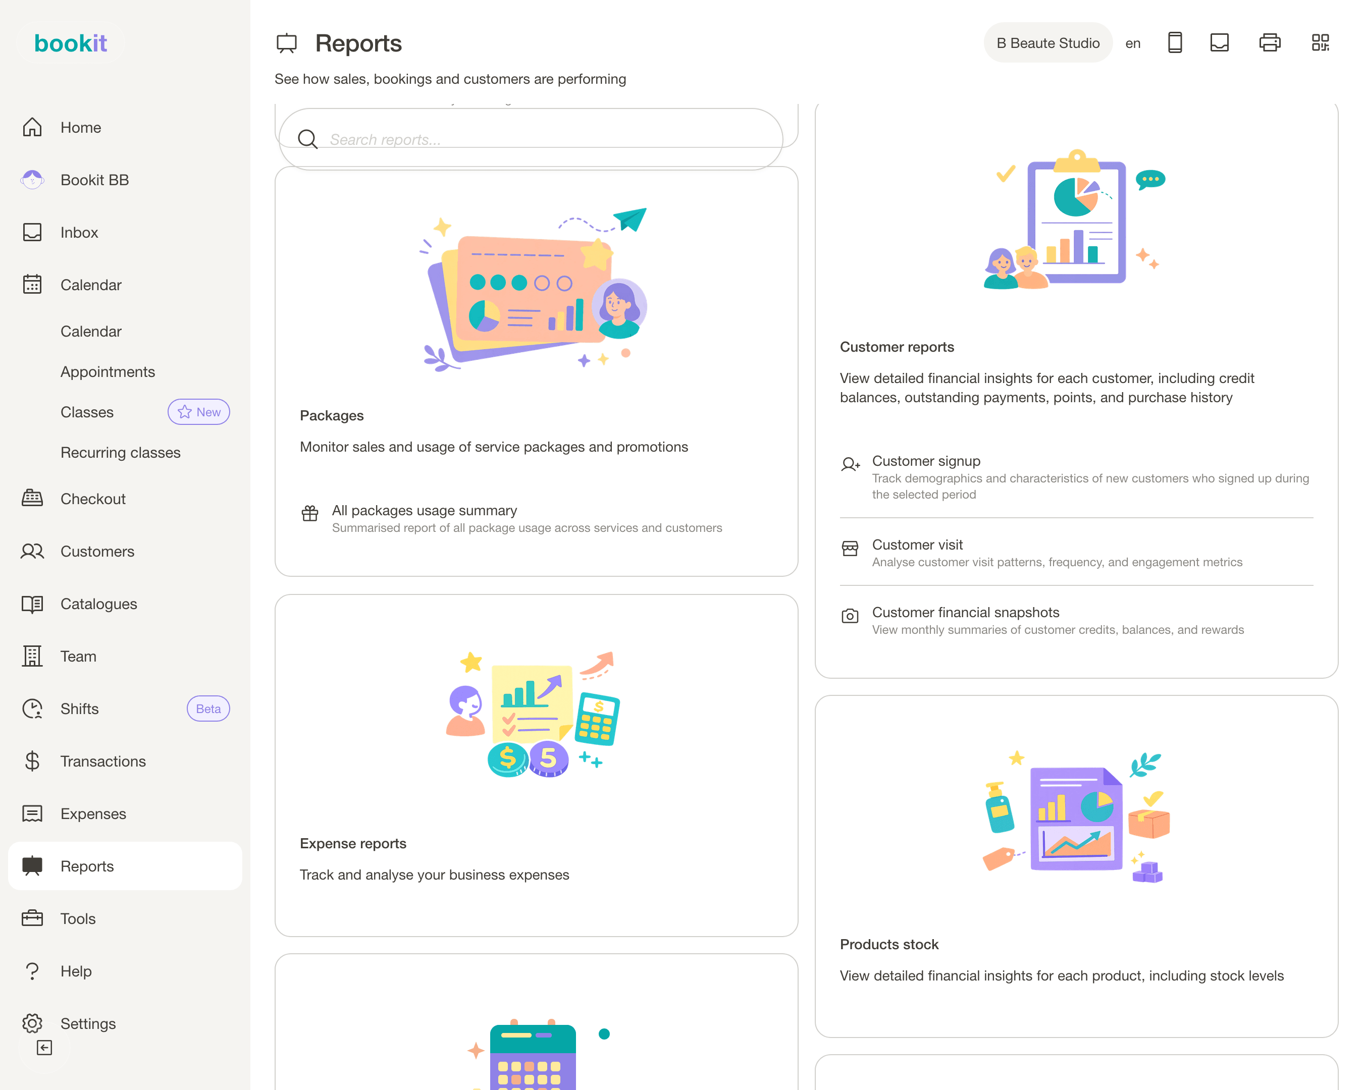The image size is (1363, 1090).
Task: Click the Customer reports clipboard illustration
Action: 1076,220
